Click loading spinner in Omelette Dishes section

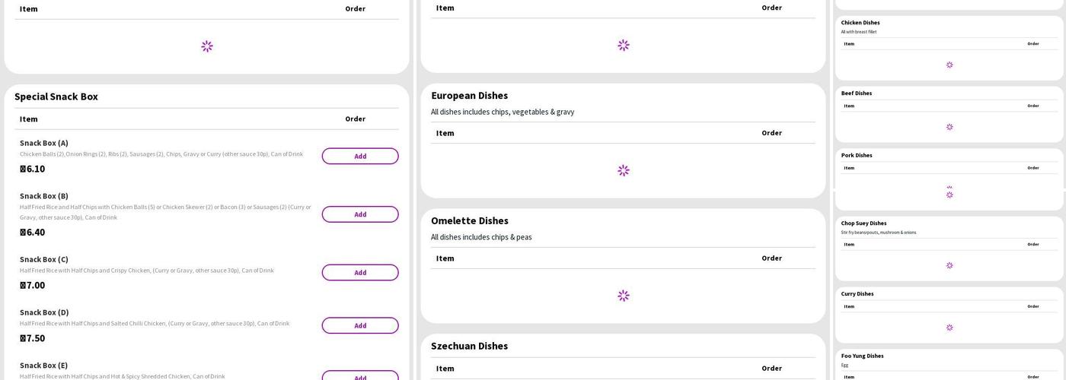pos(623,296)
